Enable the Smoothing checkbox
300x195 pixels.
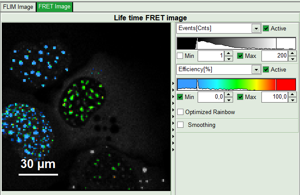pyautogui.click(x=180, y=125)
